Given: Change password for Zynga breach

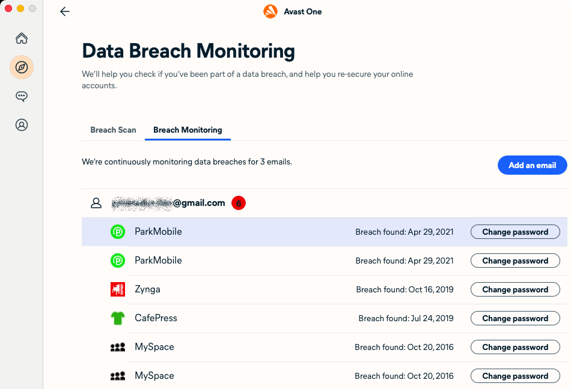Looking at the screenshot, I should click(x=515, y=289).
